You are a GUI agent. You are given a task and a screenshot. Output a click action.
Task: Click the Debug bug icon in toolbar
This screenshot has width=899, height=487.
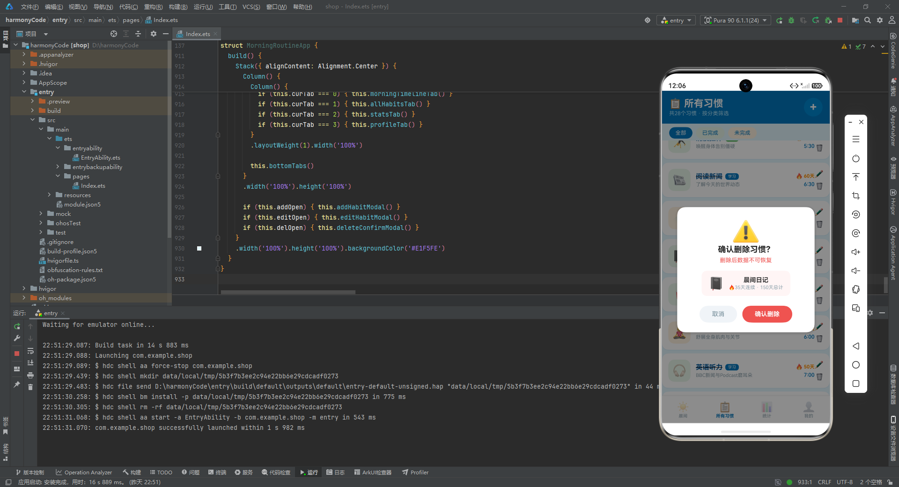coord(791,20)
